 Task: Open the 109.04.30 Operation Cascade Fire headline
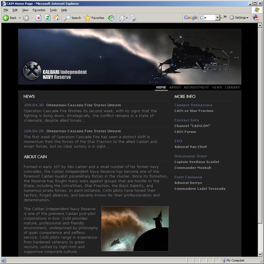(x=84, y=105)
